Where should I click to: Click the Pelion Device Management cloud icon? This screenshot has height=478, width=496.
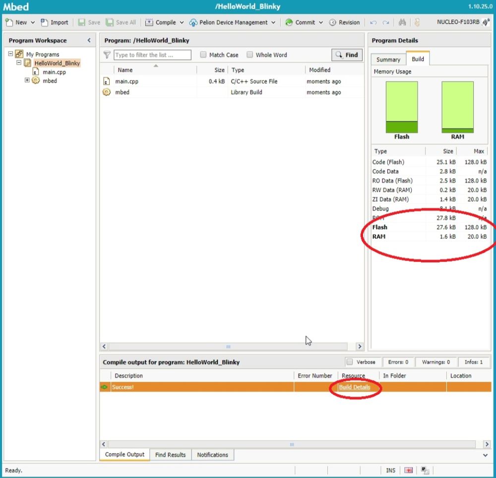coord(193,22)
